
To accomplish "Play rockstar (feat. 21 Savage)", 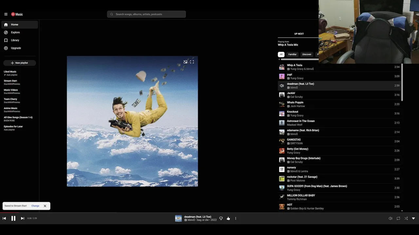I will (339, 179).
